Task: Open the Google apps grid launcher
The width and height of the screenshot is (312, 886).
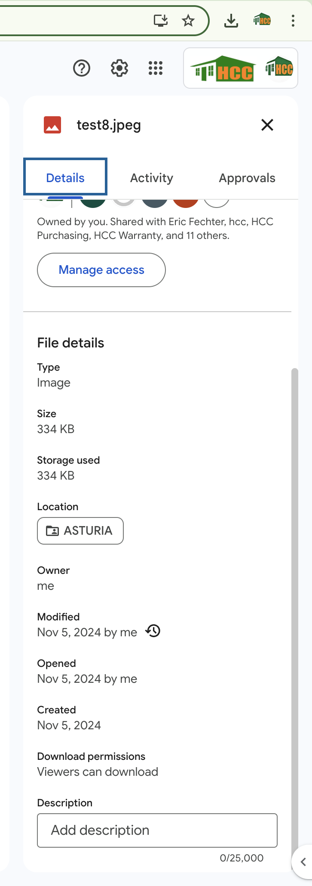Action: point(156,68)
